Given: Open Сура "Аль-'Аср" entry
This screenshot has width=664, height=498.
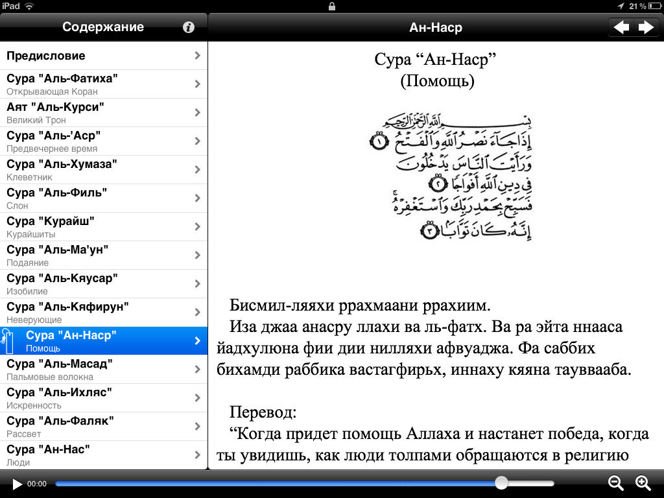Looking at the screenshot, I should point(104,141).
